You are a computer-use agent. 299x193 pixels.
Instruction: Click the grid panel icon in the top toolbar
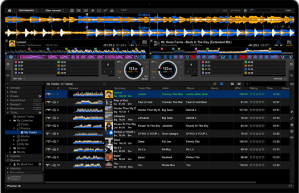tap(78, 10)
